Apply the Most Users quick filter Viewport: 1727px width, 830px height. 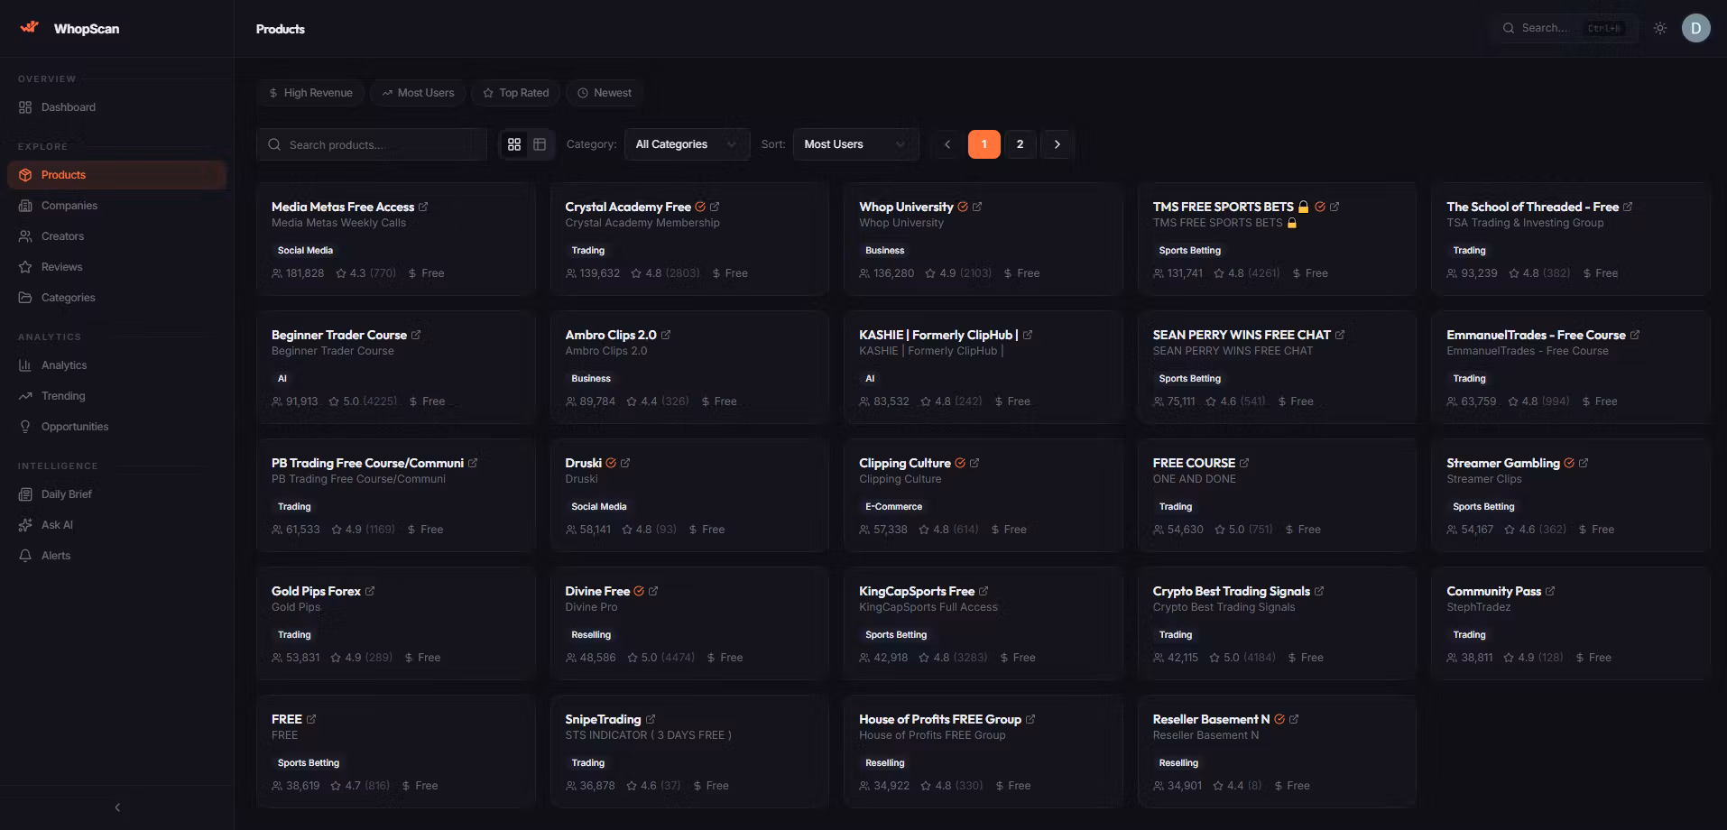[418, 93]
